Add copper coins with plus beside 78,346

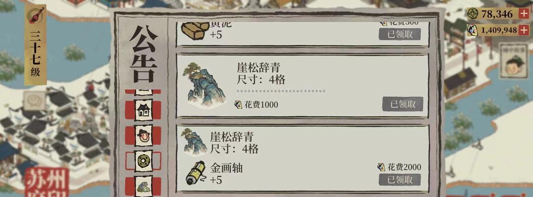coord(524,14)
